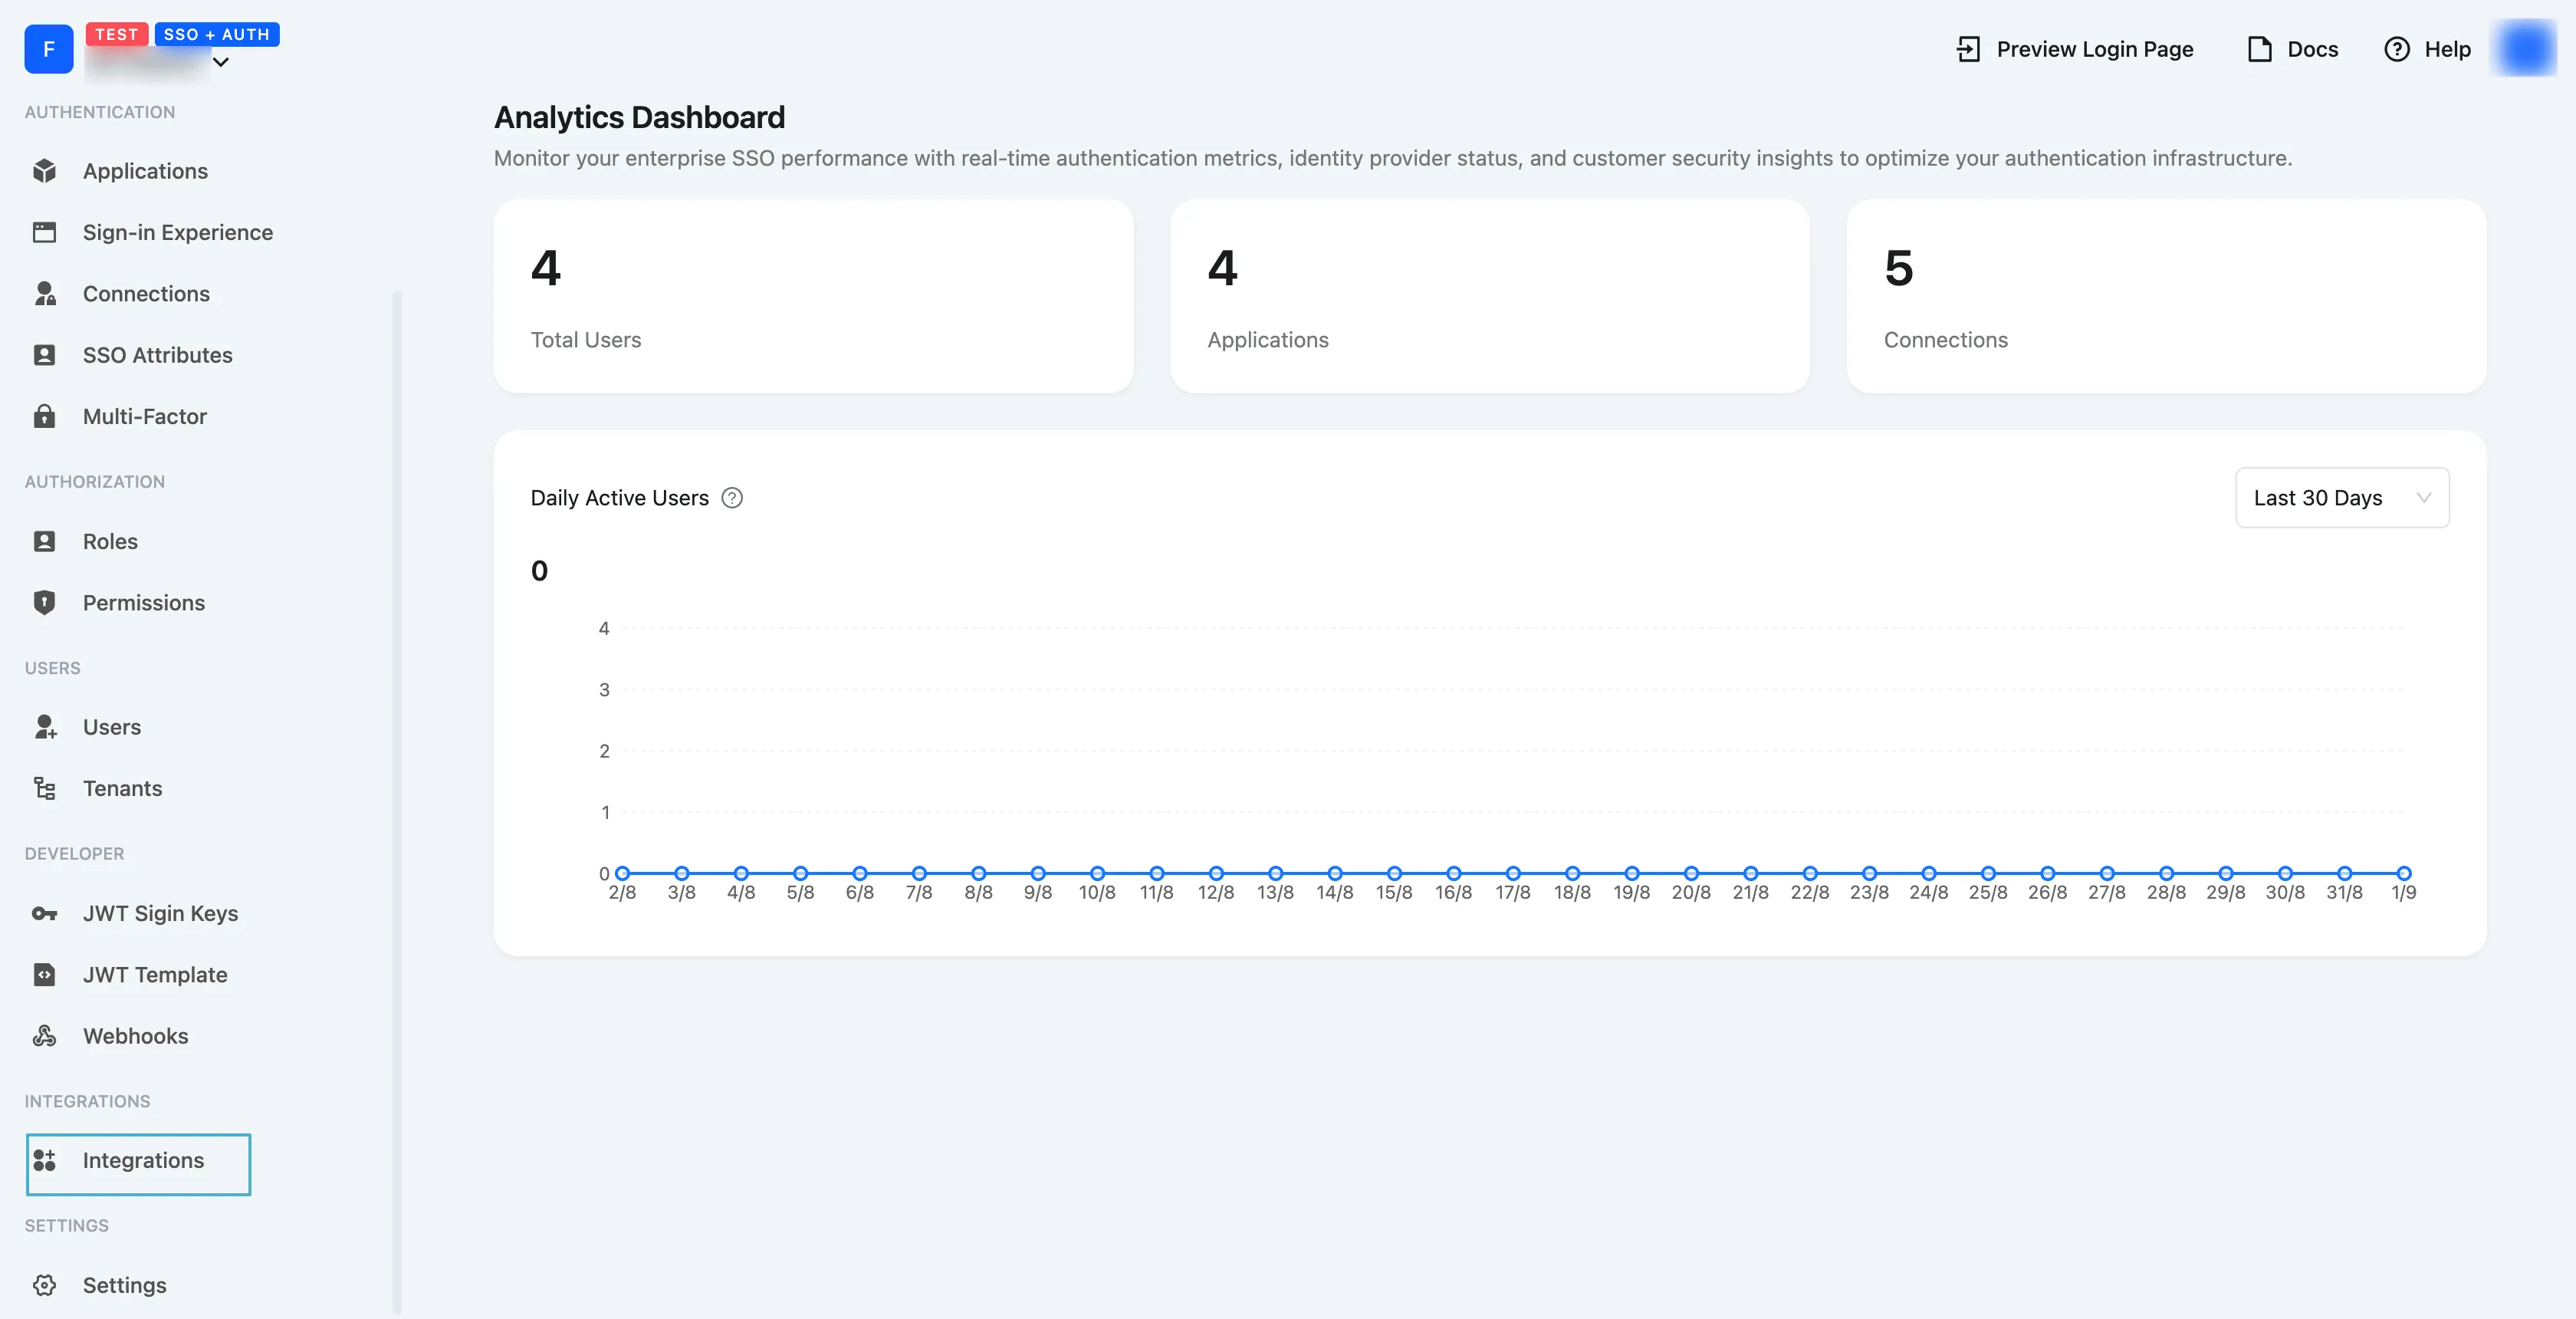Select the Webhooks icon in sidebar

tap(45, 1036)
